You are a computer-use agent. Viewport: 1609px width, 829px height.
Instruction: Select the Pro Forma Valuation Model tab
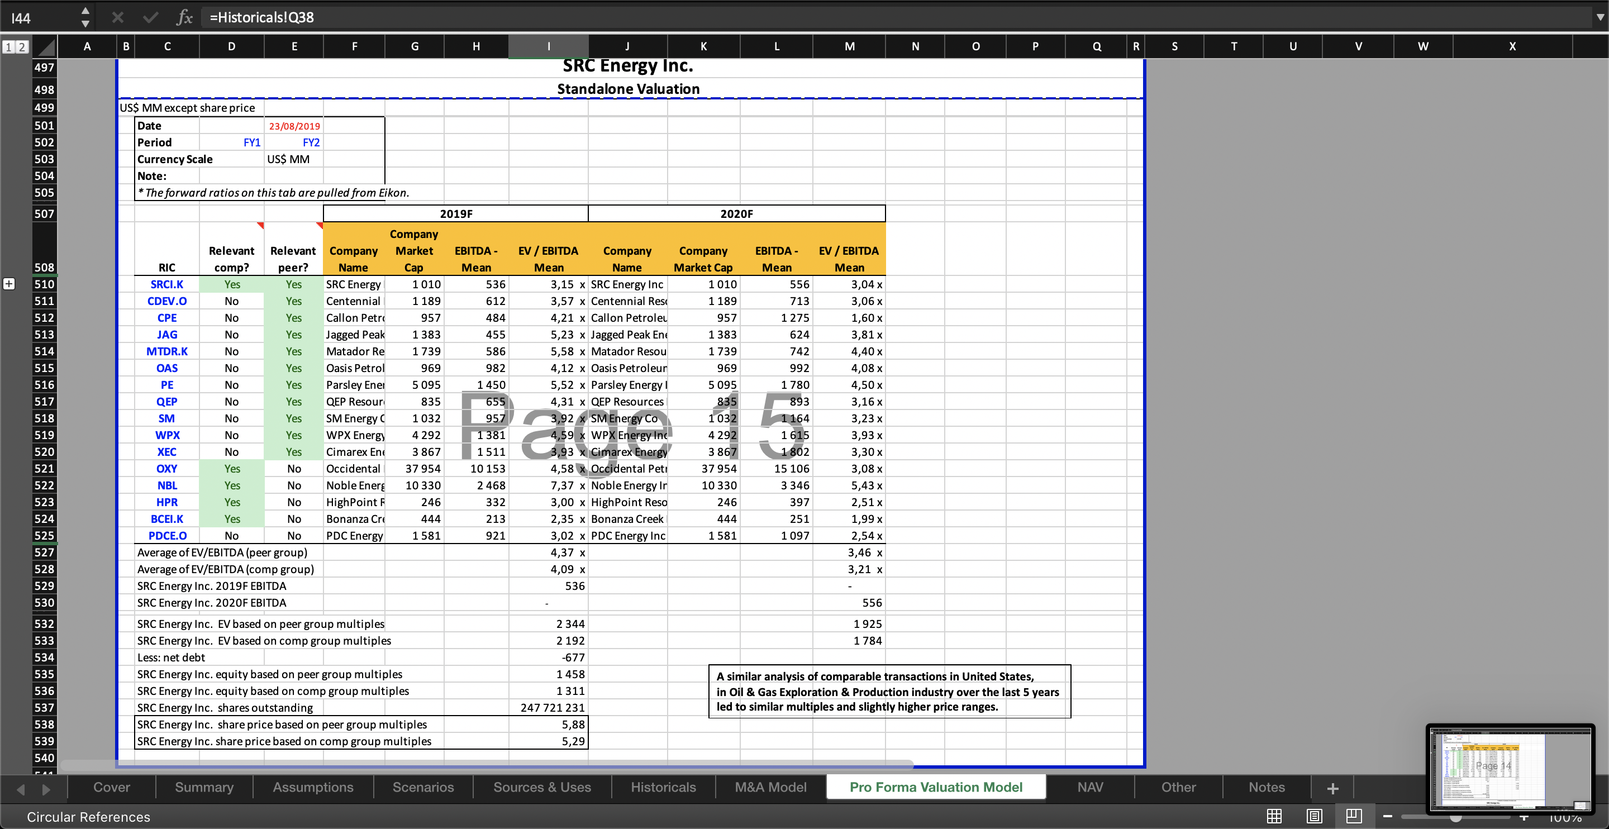[x=936, y=787]
